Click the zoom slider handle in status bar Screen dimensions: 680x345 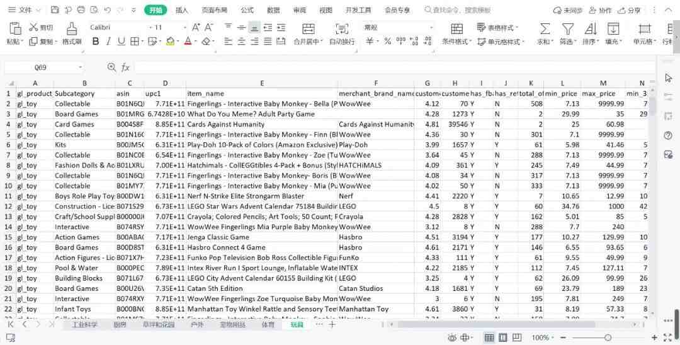pos(608,337)
